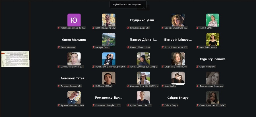Click the Глущенко Даша 203 name label
256x117 pixels.
(140, 28)
